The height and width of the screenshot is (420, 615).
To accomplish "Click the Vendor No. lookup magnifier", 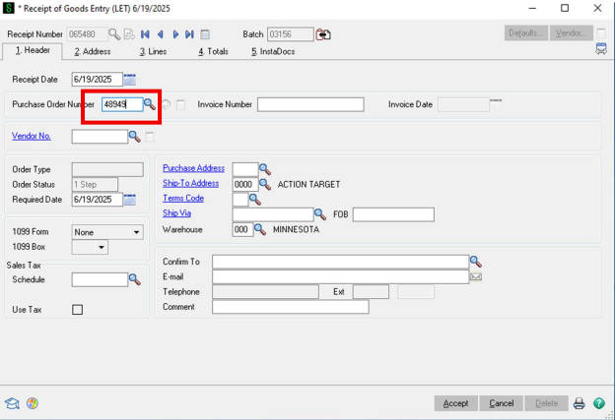I will pyautogui.click(x=135, y=137).
